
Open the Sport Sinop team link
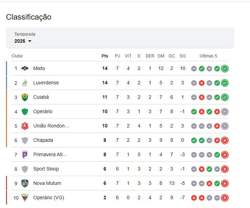[x=46, y=169]
